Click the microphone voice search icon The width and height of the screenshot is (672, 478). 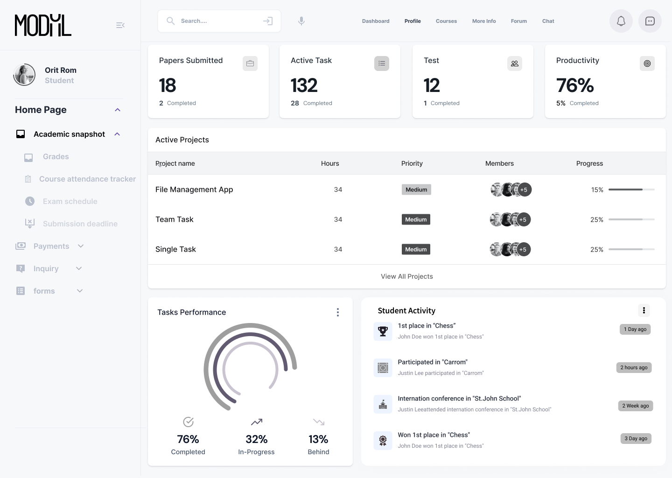(301, 21)
